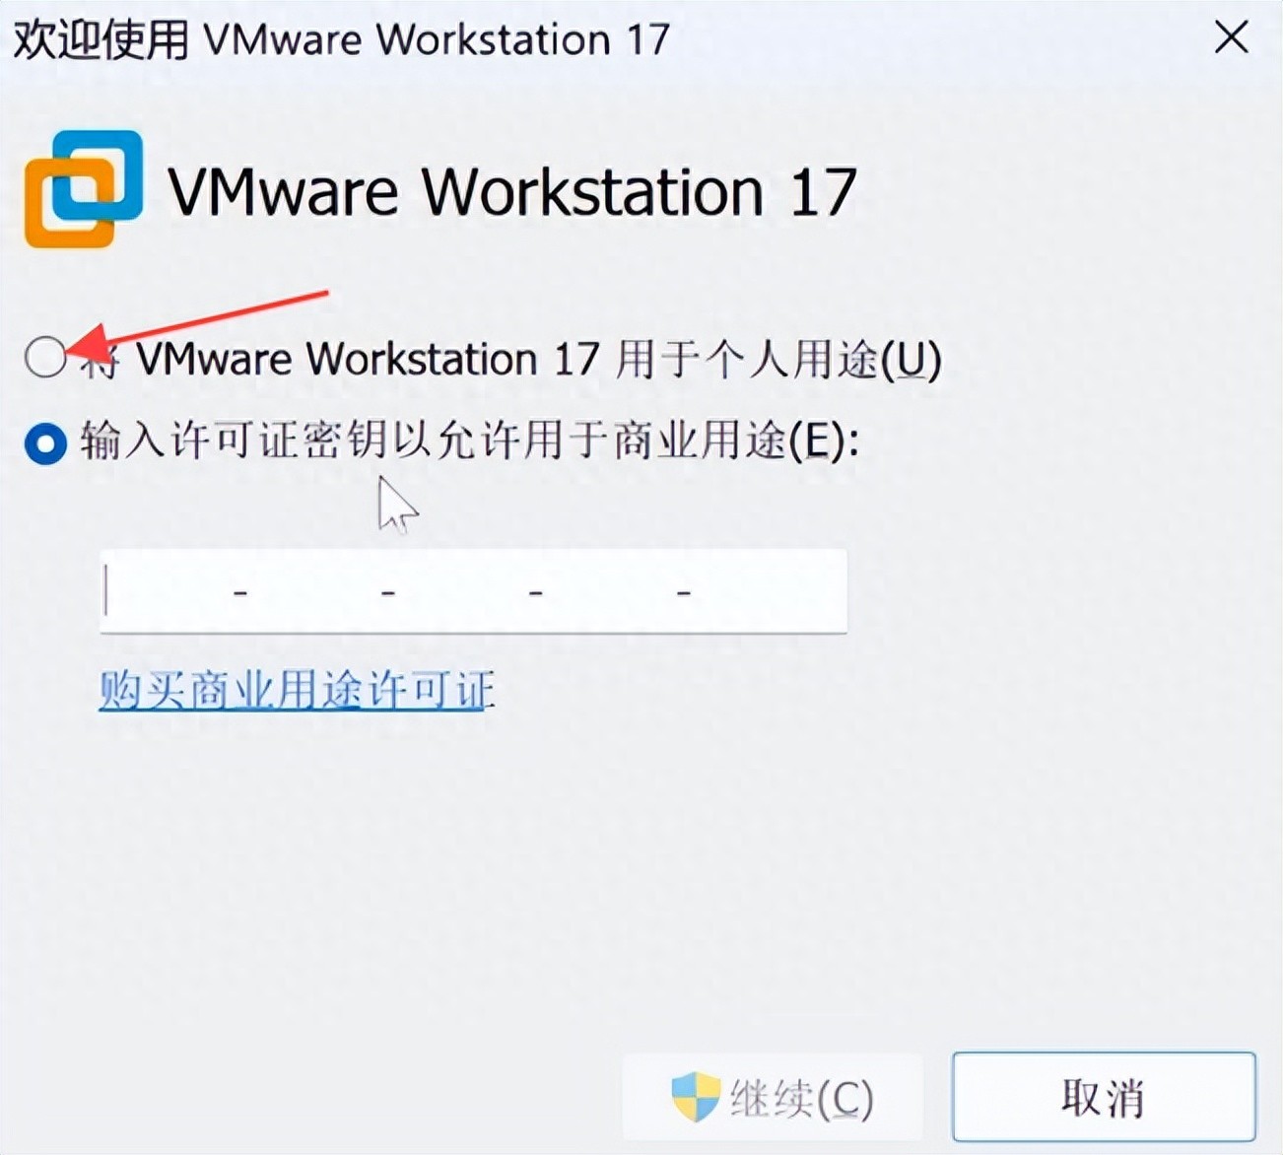The height and width of the screenshot is (1155, 1283).
Task: Click the empty dialog area below the purchase link
Action: (x=641, y=867)
